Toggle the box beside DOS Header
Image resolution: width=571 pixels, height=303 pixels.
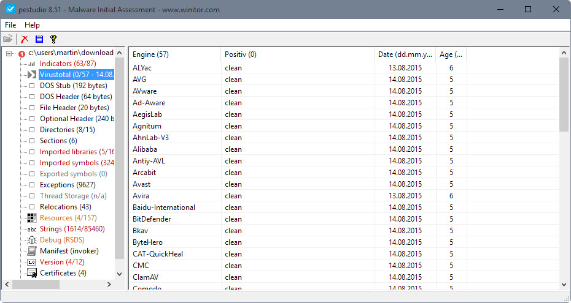[x=32, y=97]
